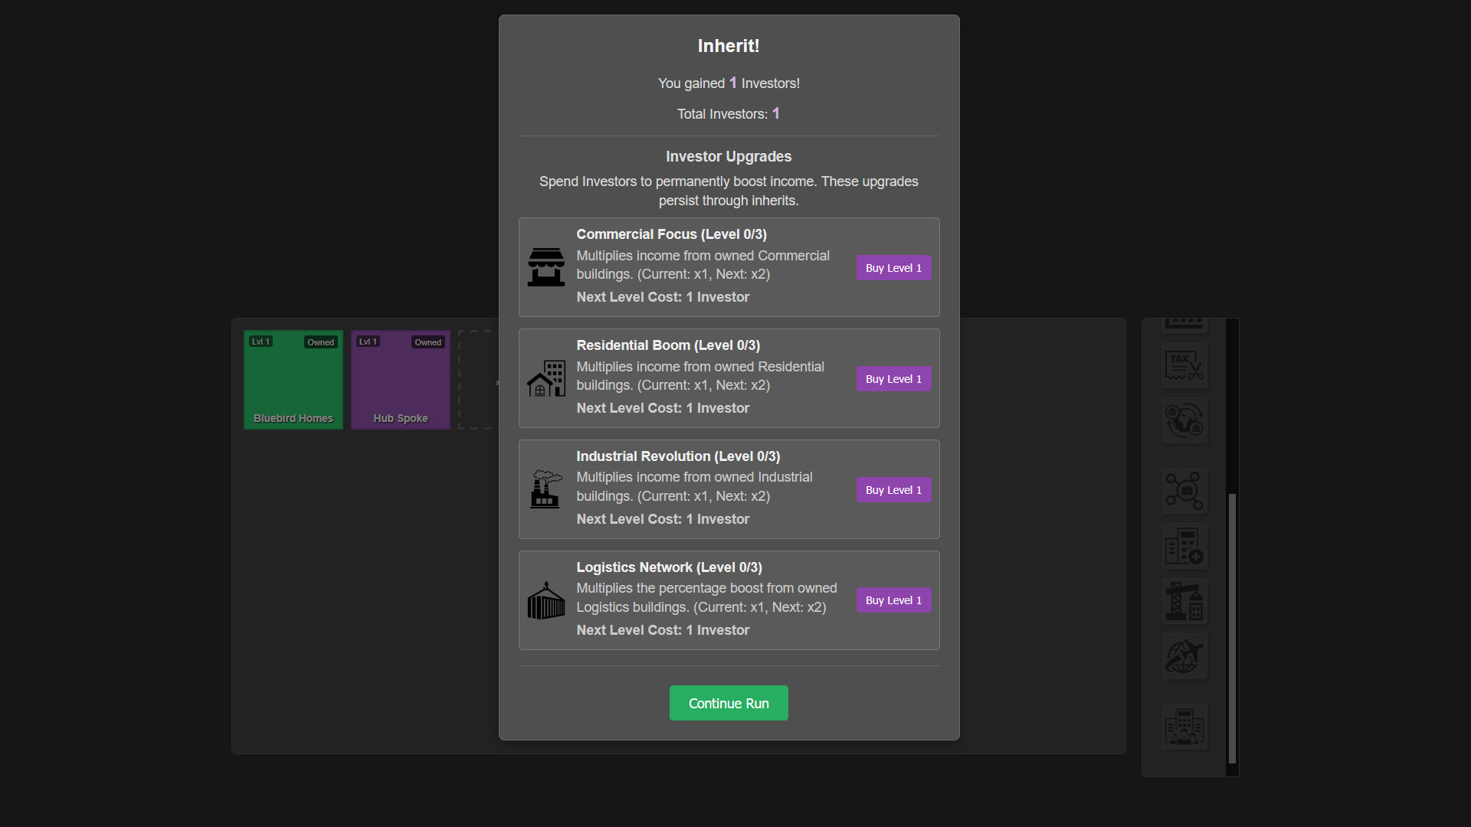Screen dimensions: 1471x827
Task: Click the buildings-with-workers icon at sidebar bottom
Action: tap(1184, 726)
